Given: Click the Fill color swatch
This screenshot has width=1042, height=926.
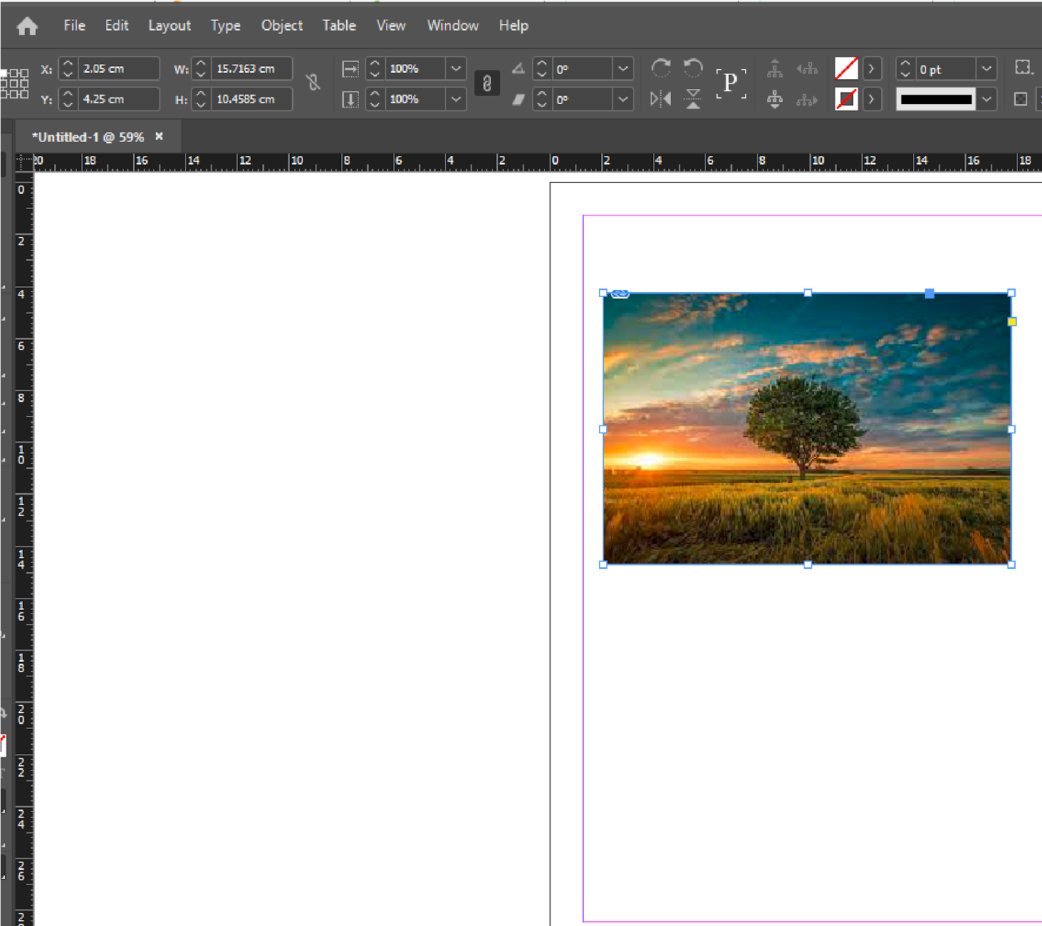Looking at the screenshot, I should tap(846, 68).
